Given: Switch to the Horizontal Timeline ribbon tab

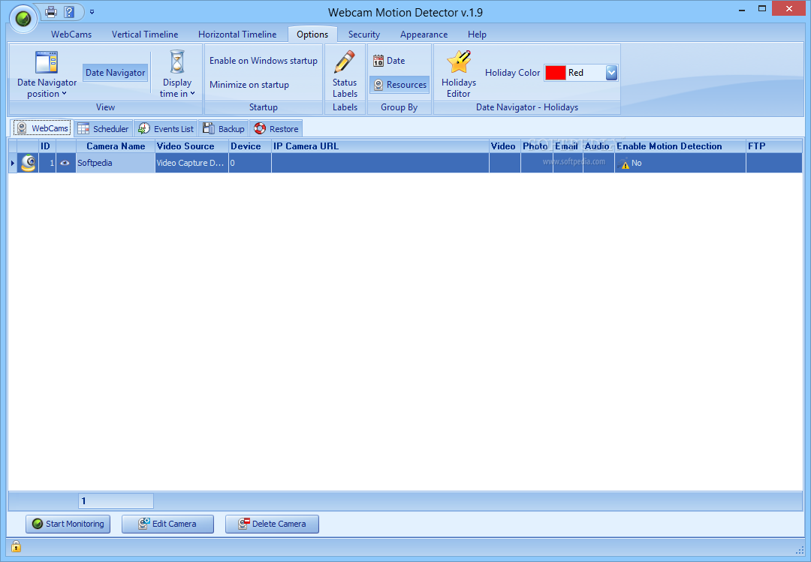Looking at the screenshot, I should pos(237,34).
